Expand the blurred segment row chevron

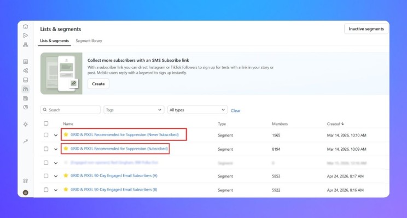point(56,163)
